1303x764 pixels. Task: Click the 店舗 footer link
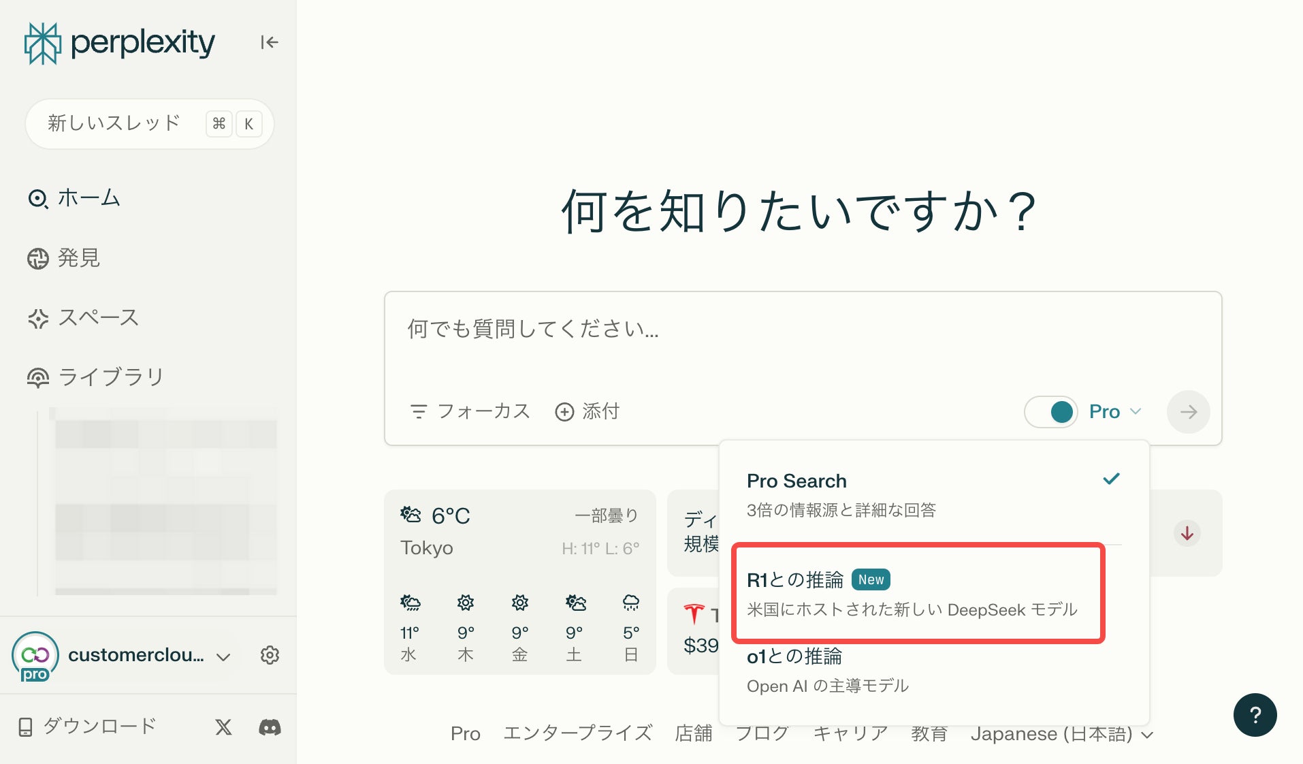pyautogui.click(x=693, y=733)
